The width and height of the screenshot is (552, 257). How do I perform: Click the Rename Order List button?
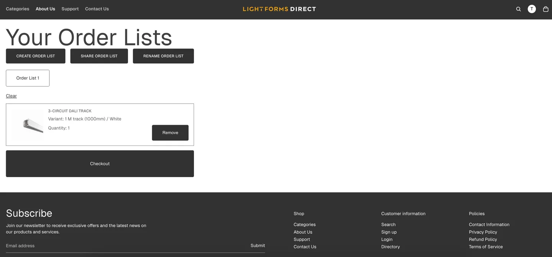163,56
